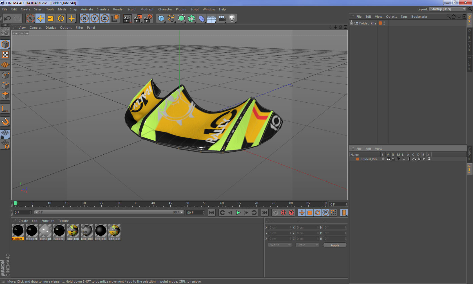Add an Array modeling object
473x284 pixels.
[x=191, y=19]
